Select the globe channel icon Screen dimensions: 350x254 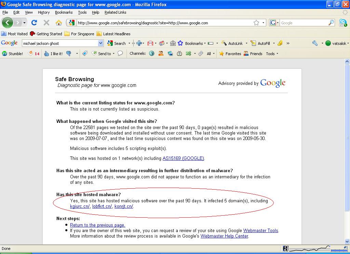pyautogui.click(x=151, y=54)
